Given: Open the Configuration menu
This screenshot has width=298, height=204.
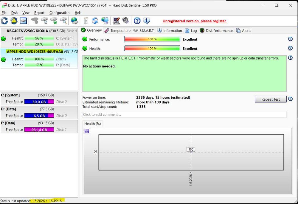Looking at the screenshot, I should pos(59,13).
